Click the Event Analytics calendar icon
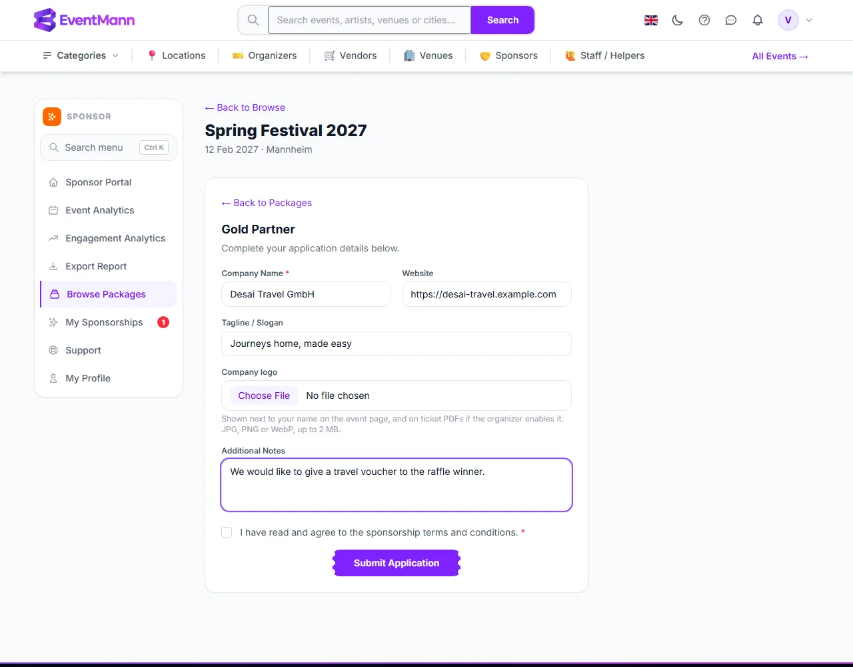853x667 pixels. click(x=53, y=210)
